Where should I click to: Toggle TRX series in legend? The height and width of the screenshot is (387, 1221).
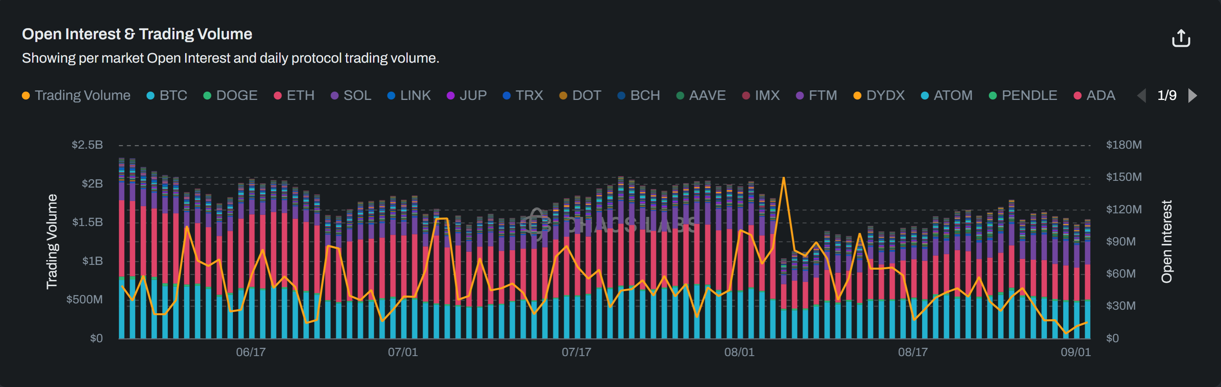(523, 96)
